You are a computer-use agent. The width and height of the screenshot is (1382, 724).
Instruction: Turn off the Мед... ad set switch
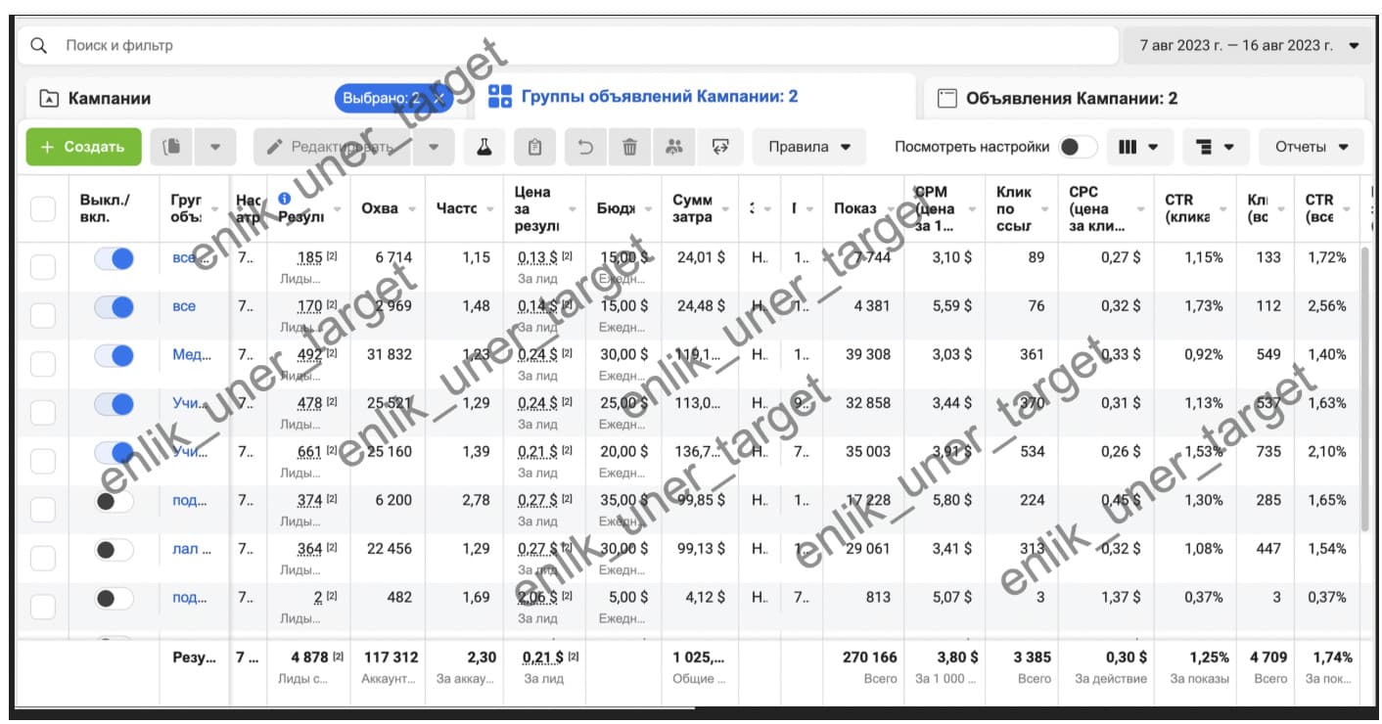[114, 356]
